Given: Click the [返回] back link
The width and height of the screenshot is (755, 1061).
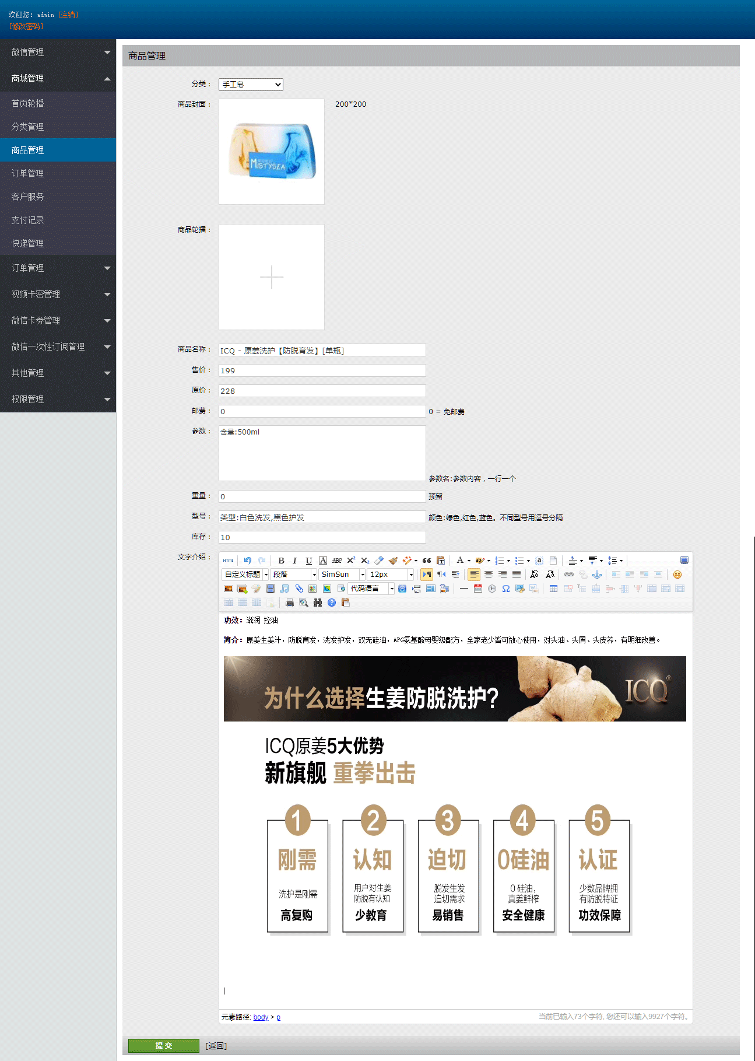Looking at the screenshot, I should pos(216,1046).
